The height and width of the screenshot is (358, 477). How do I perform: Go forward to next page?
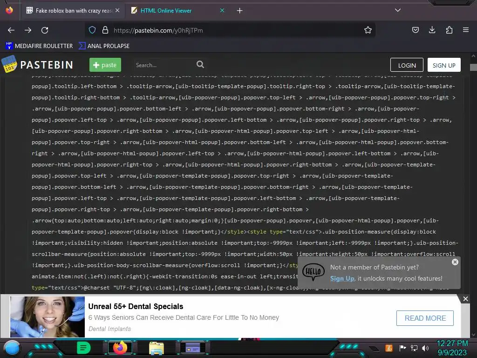point(28,30)
